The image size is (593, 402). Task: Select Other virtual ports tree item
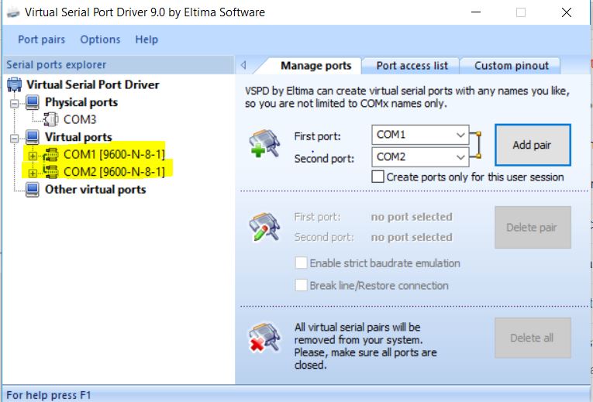tap(95, 189)
